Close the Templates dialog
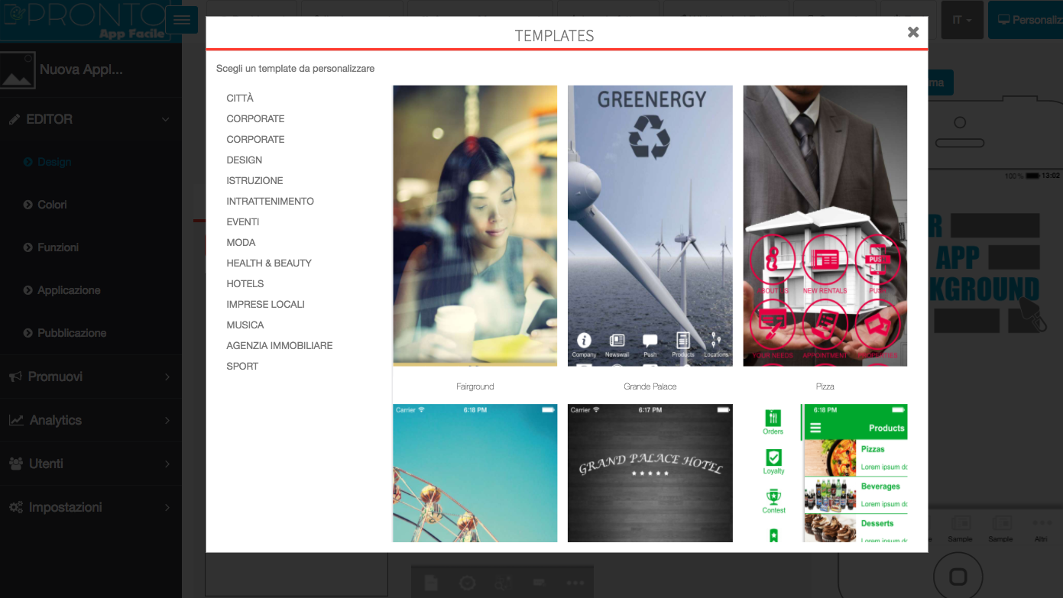Image resolution: width=1063 pixels, height=598 pixels. 913,32
